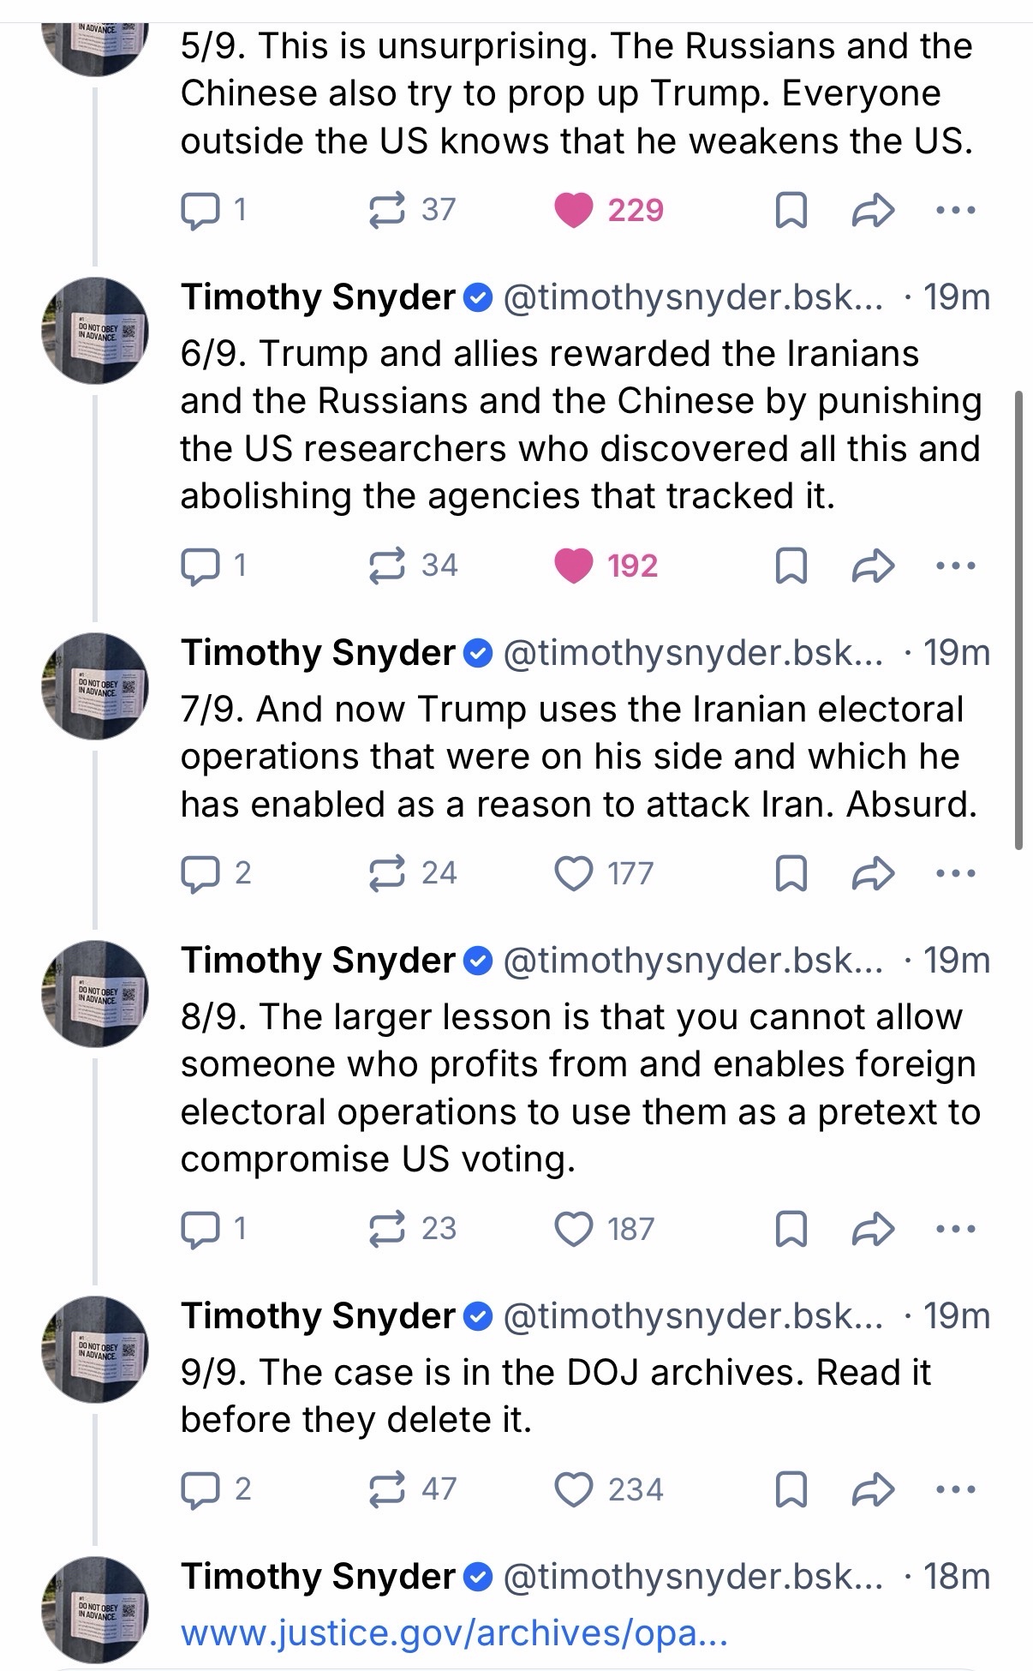Bookmark the 5/9 post
Image resolution: width=1033 pixels, height=1671 pixels.
coord(790,211)
